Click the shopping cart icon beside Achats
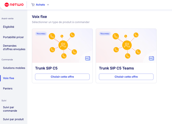172x124 pixels. tap(33, 4)
